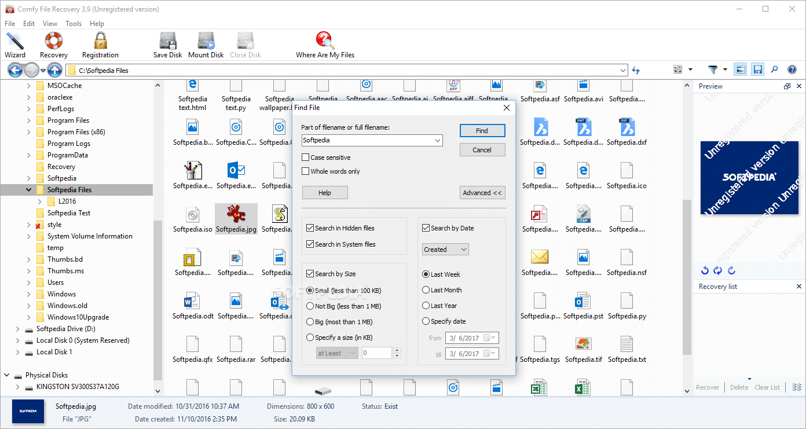Toggle Search by Size checkbox
The width and height of the screenshot is (806, 429).
pos(310,274)
